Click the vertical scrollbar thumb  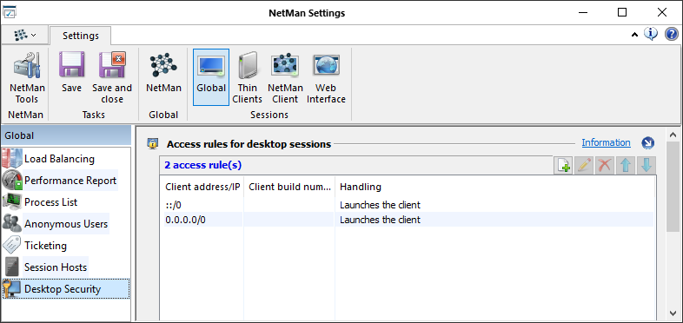(x=673, y=186)
